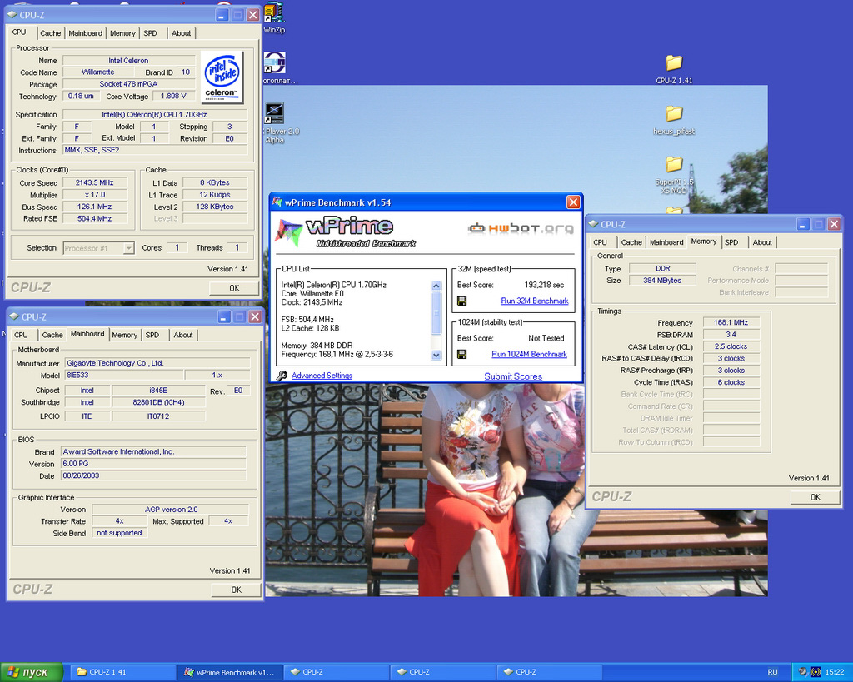Click the Rated FSB value 504.4 MHz

click(95, 219)
